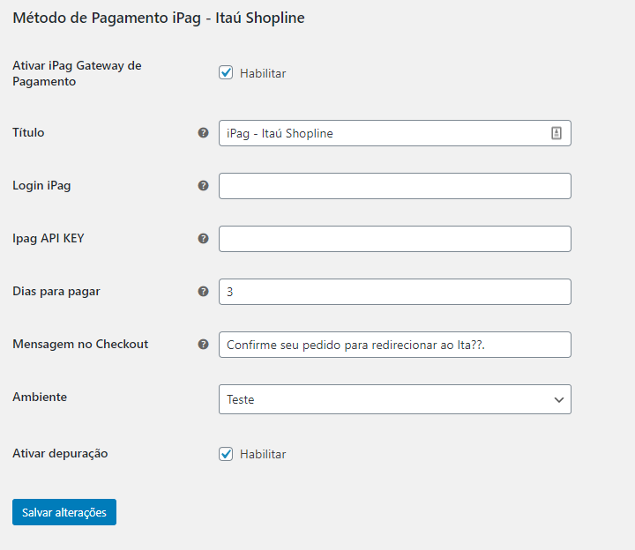Click autofill icon inside Título field
This screenshot has height=550, width=635.
pos(557,133)
